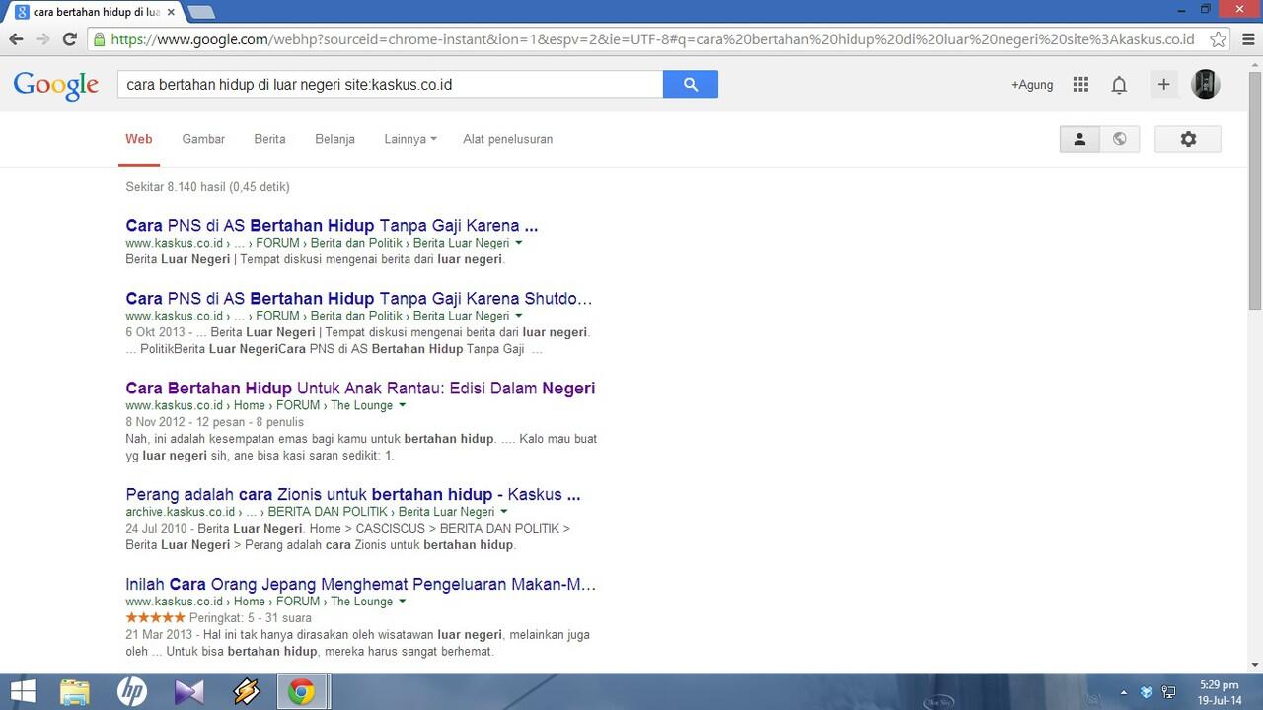The image size is (1263, 710).
Task: Click the browser forward arrow
Action: [42, 39]
